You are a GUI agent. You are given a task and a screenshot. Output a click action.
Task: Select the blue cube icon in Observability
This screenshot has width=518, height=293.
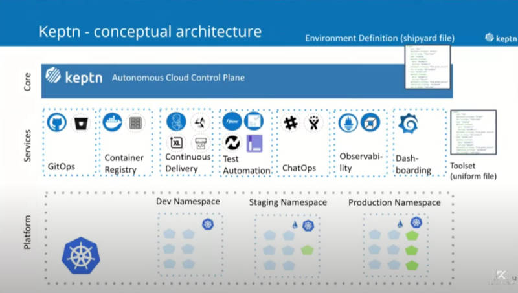coord(370,122)
